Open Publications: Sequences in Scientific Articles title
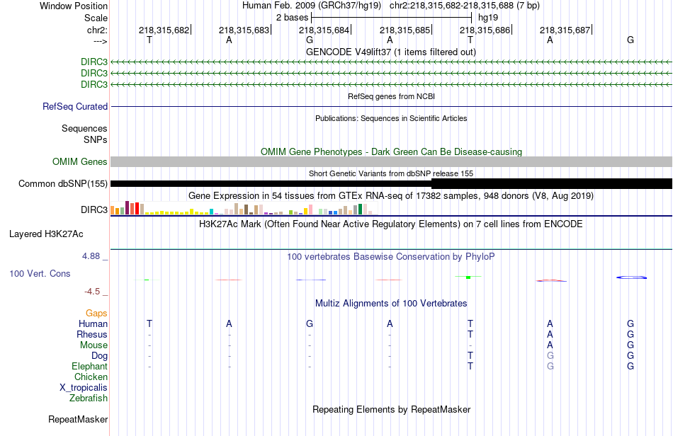Viewport: 673px width, 436px height. pos(391,118)
